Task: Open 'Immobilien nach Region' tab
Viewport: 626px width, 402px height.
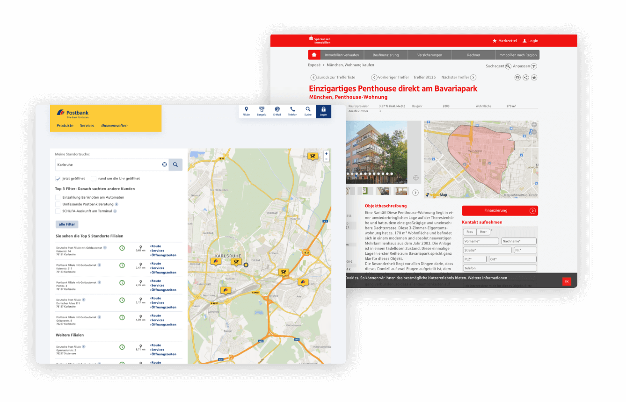Action: [517, 55]
